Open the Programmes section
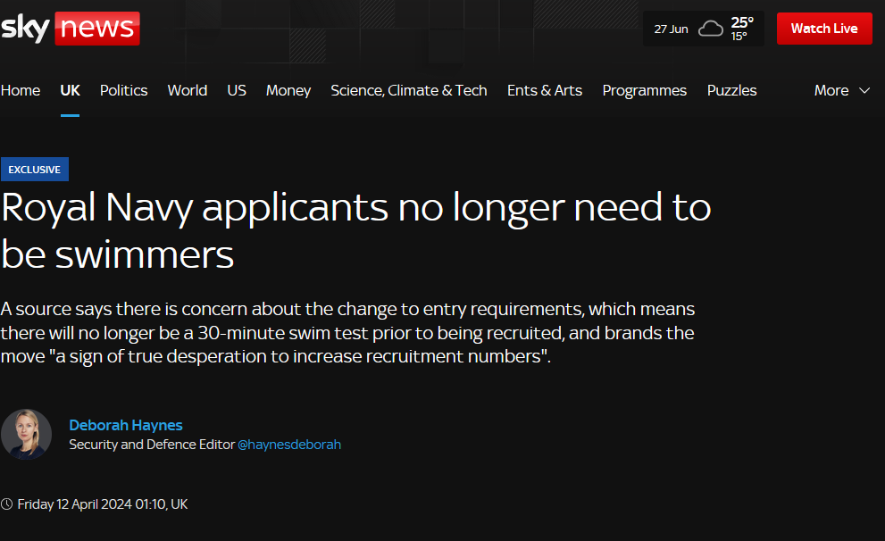This screenshot has width=885, height=541. coord(645,90)
